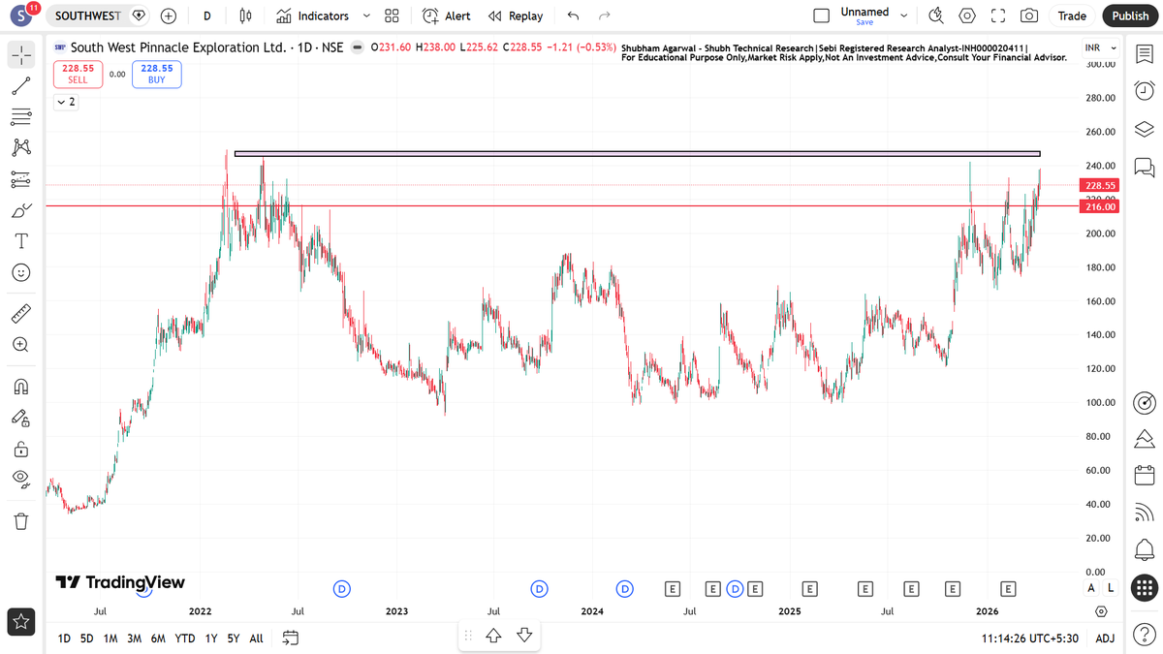The image size is (1163, 654).
Task: Select the All date range tab
Action: coord(255,638)
